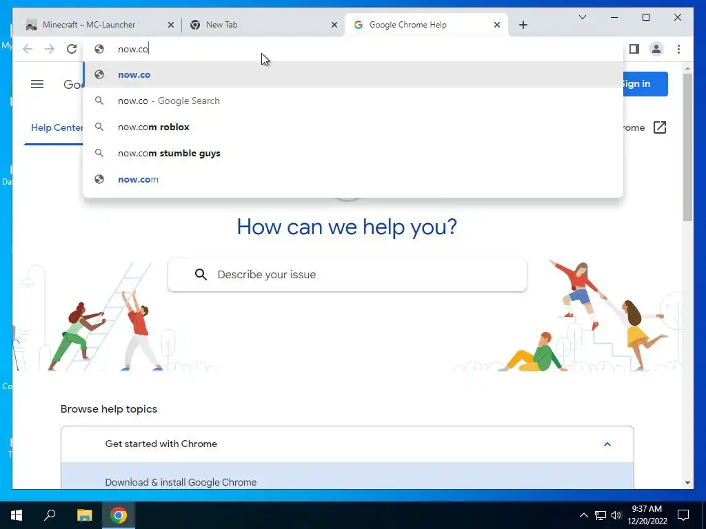The image size is (706, 529).
Task: Open Windows taskbar search
Action: coord(50,515)
